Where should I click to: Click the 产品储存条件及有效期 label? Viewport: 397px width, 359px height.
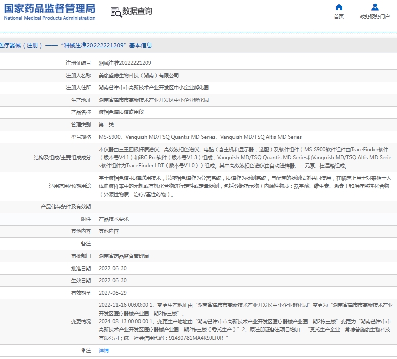(x=66, y=207)
